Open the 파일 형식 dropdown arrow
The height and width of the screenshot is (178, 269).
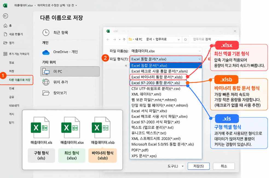click(x=199, y=59)
